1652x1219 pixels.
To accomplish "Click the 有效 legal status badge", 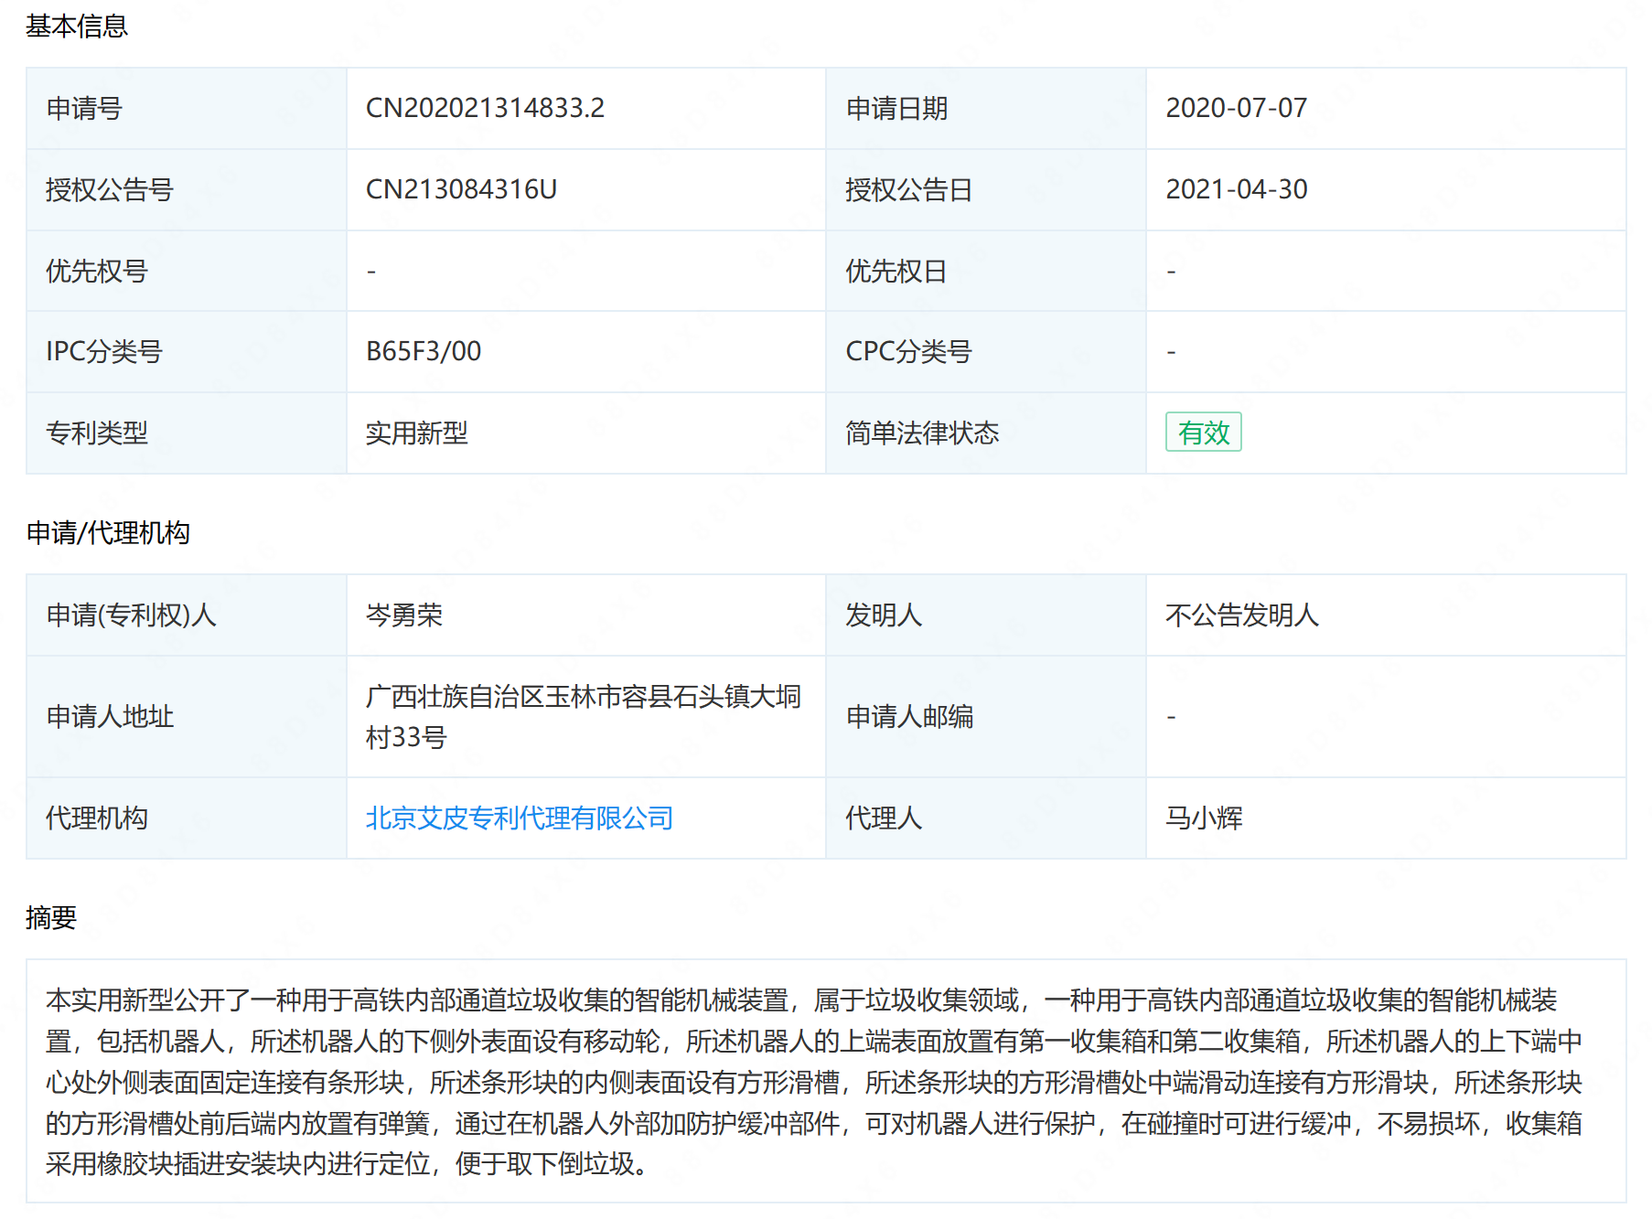I will [x=1203, y=433].
